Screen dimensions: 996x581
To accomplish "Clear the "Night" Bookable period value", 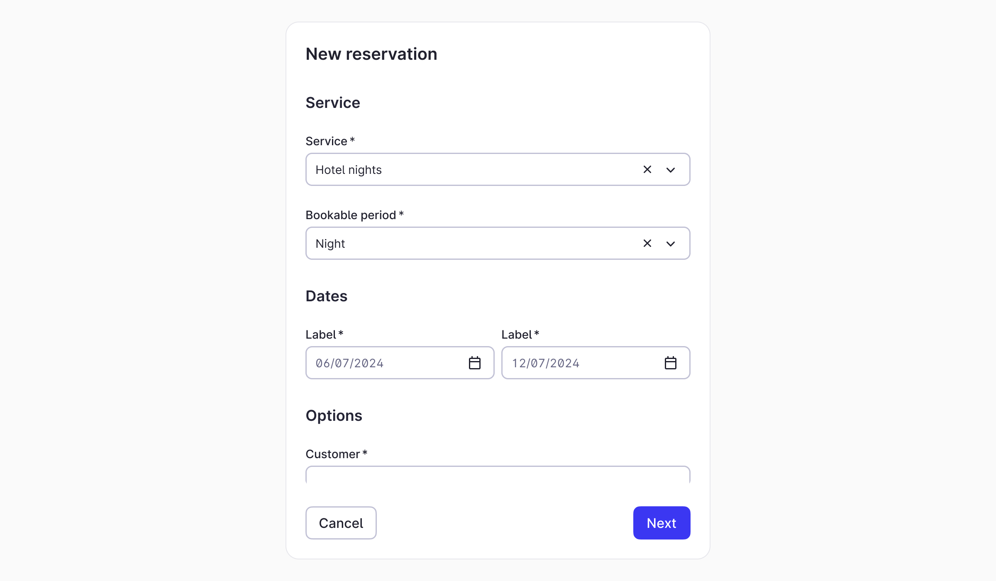I will coord(647,243).
